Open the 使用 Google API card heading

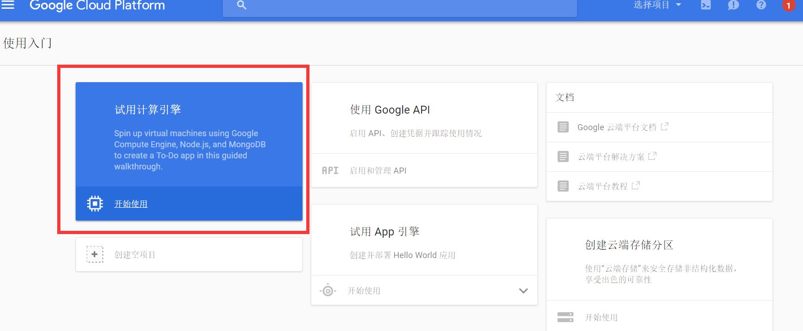coord(390,109)
